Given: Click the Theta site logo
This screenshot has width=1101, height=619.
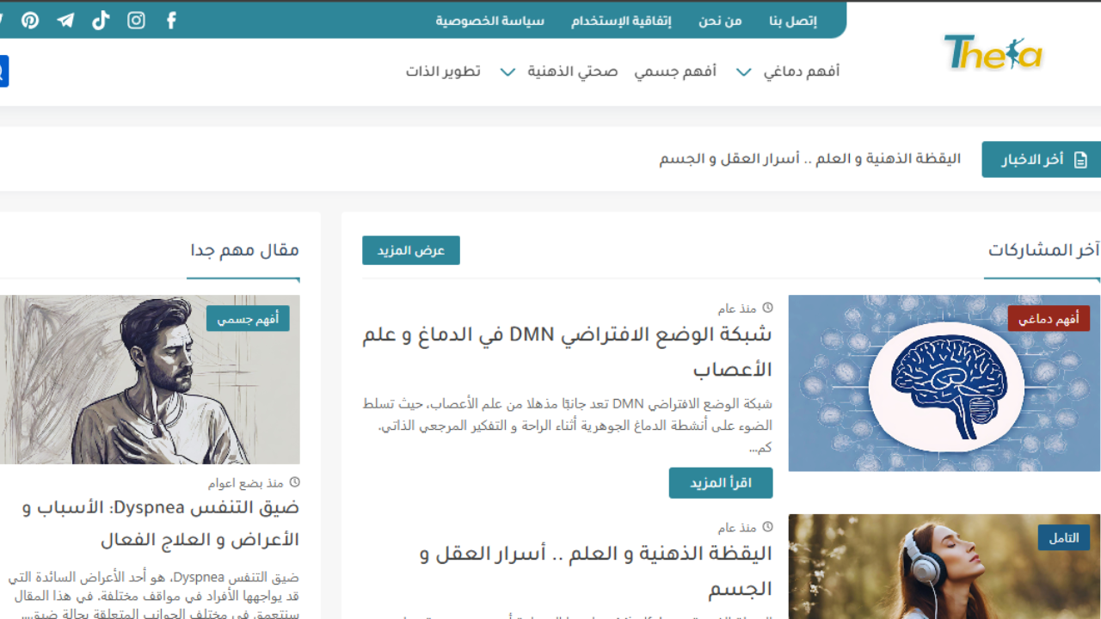Looking at the screenshot, I should (992, 52).
